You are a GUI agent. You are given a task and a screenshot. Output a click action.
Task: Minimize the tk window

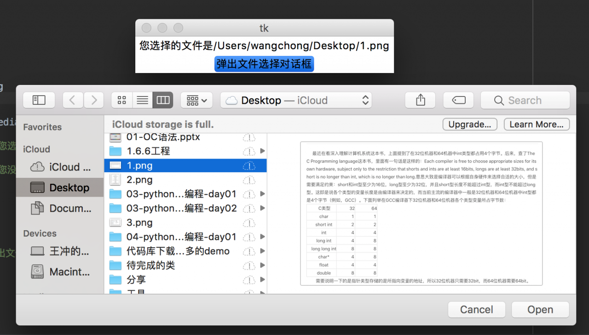pyautogui.click(x=162, y=28)
